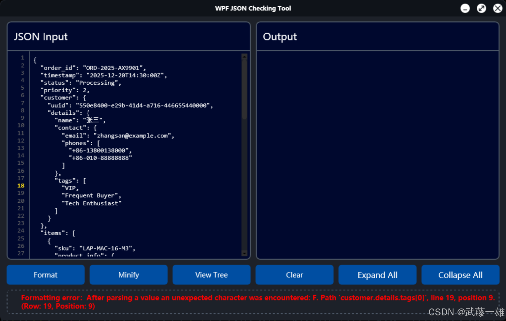Click the "tags": [ line

70,181
